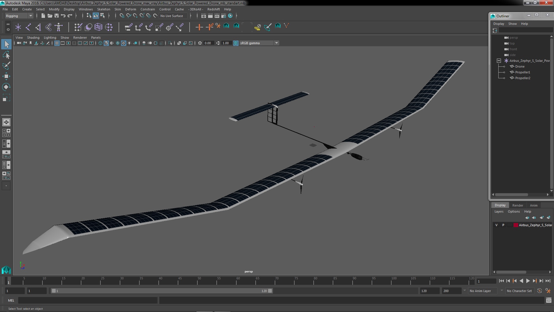Toggle playback P box of Airbus layer
Image resolution: width=554 pixels, height=312 pixels.
(x=503, y=225)
